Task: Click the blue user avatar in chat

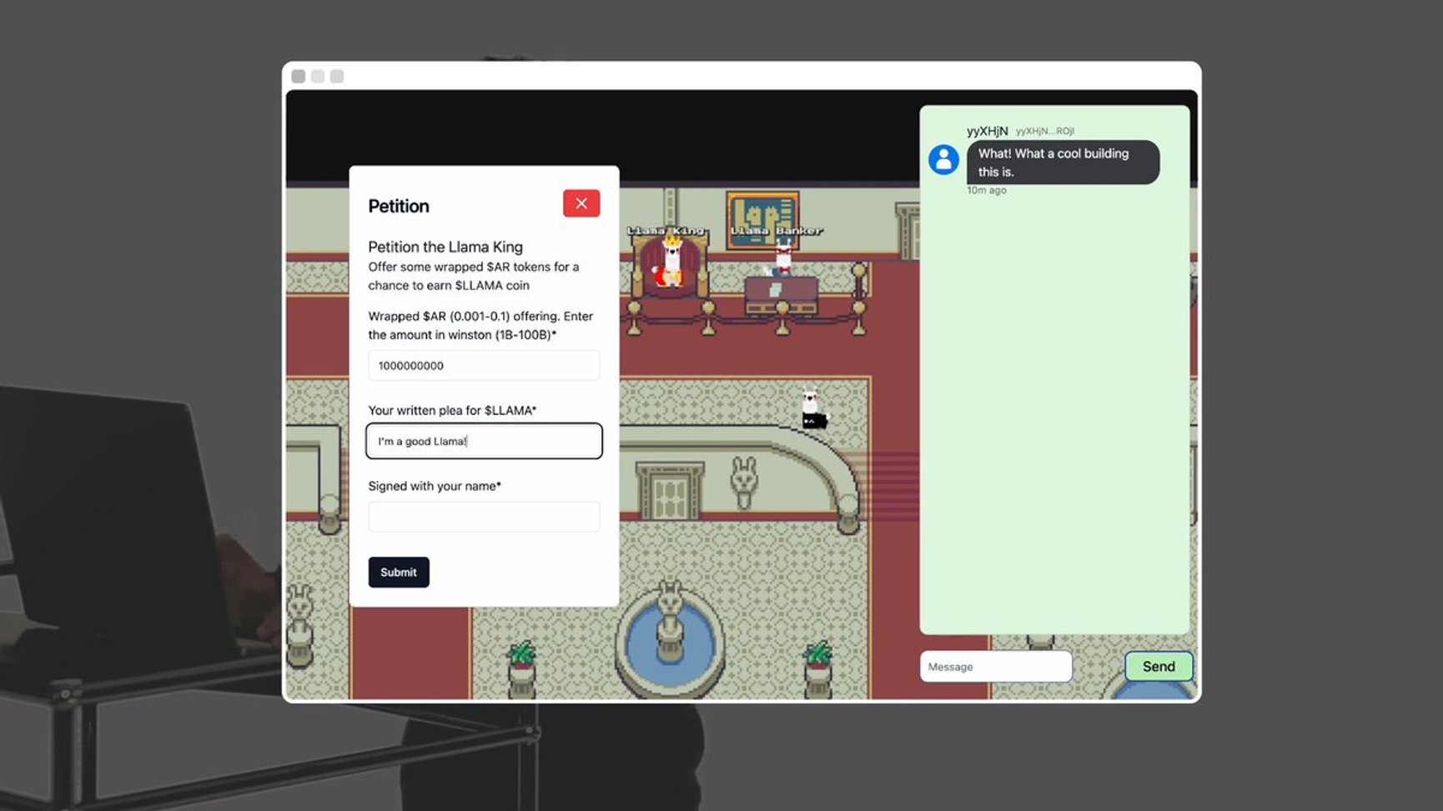Action: (x=943, y=159)
